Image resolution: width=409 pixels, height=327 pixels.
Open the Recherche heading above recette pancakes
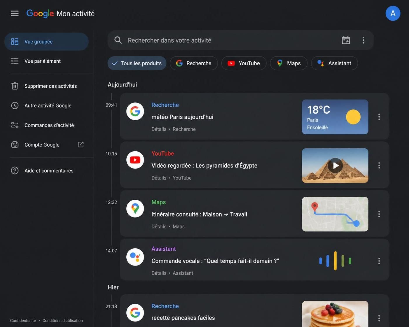(x=165, y=306)
